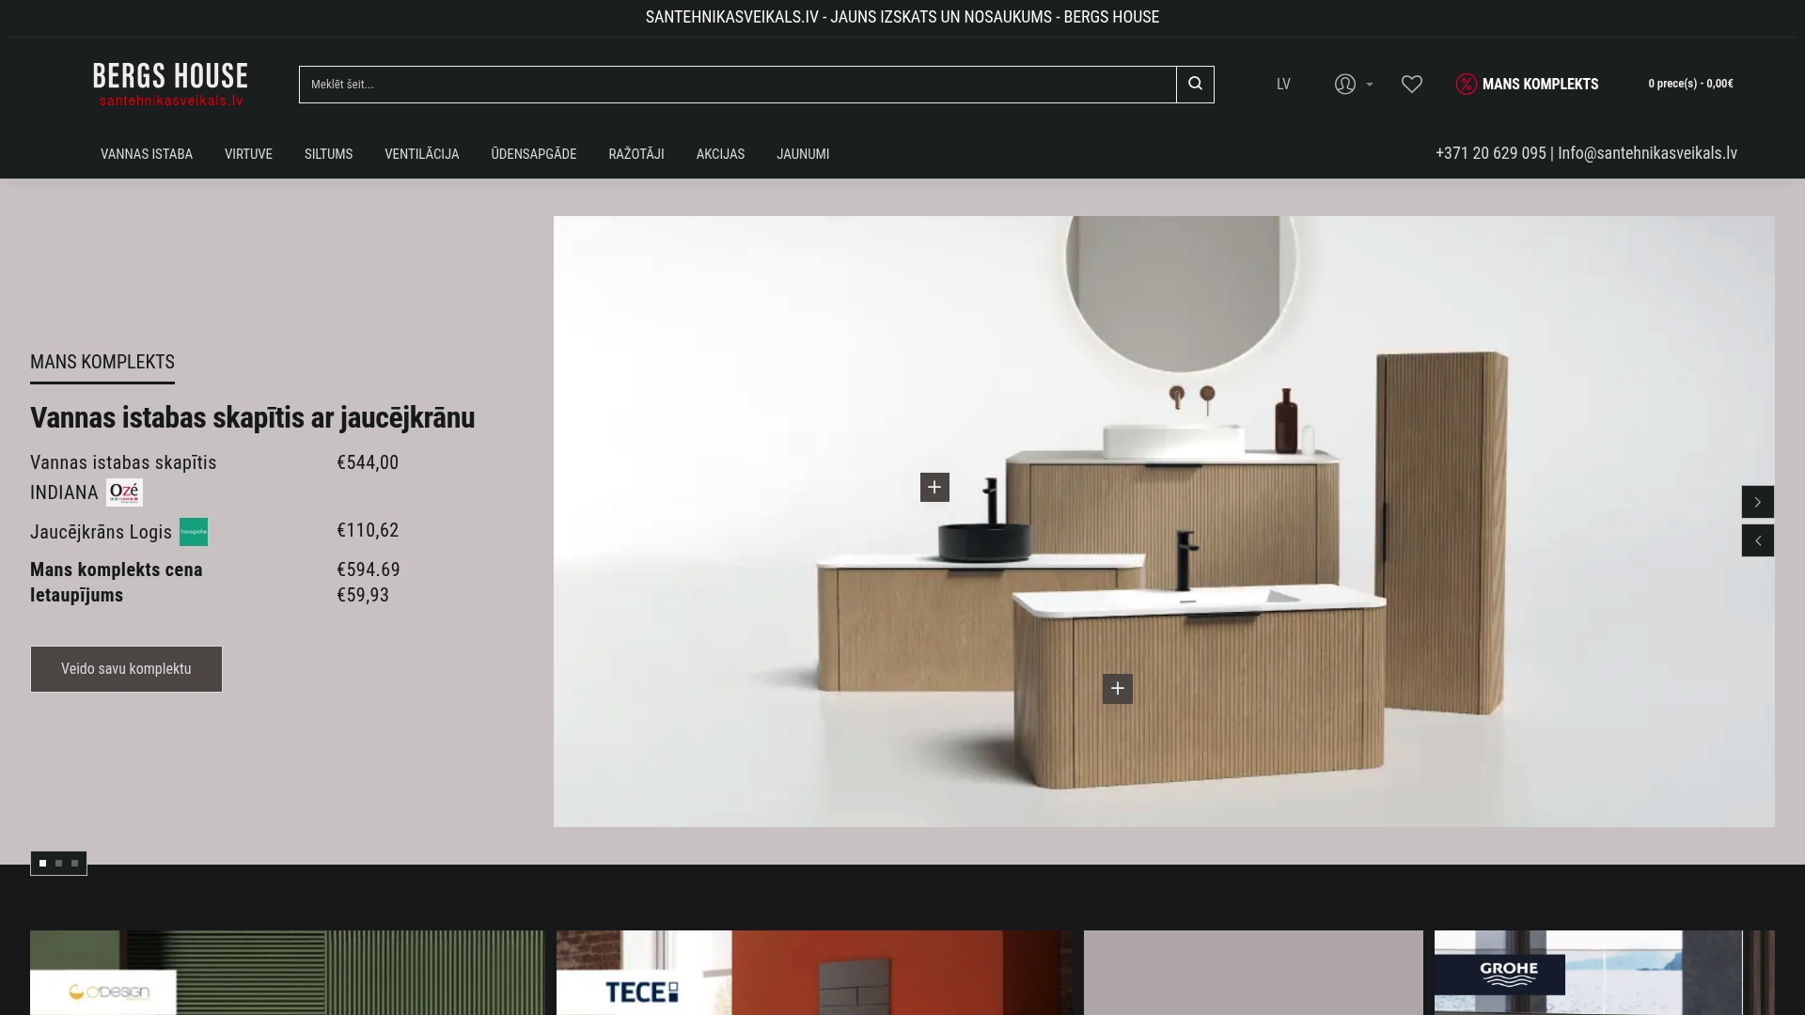Click the Mans Komplekts percent icon
This screenshot has width=1805, height=1015.
coord(1467,84)
